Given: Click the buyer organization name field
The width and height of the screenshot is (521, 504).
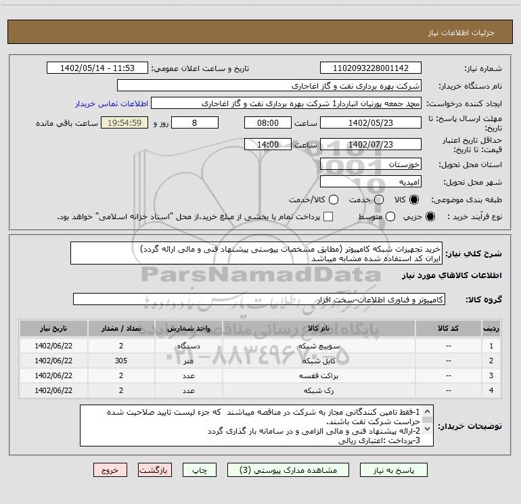Looking at the screenshot, I should pos(269,85).
